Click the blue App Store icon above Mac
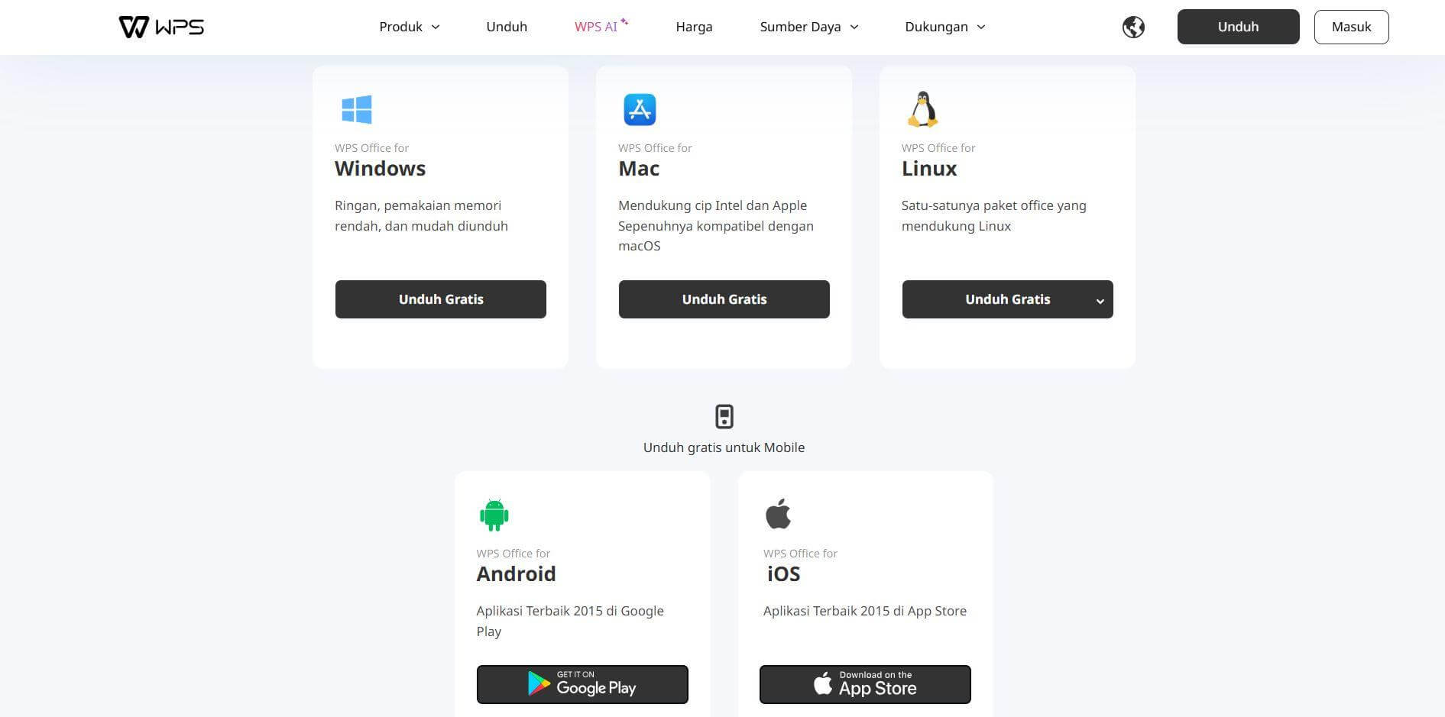This screenshot has height=717, width=1445. [640, 109]
